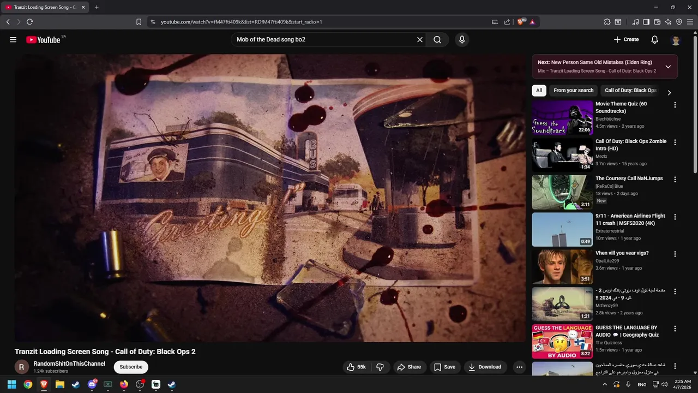The image size is (698, 393).
Task: Open the Brave Wallet icon
Action: pyautogui.click(x=657, y=22)
